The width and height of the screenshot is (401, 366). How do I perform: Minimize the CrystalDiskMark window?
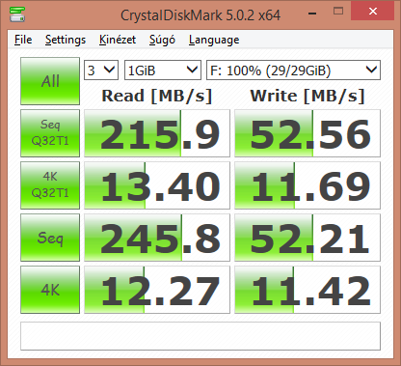coord(312,13)
